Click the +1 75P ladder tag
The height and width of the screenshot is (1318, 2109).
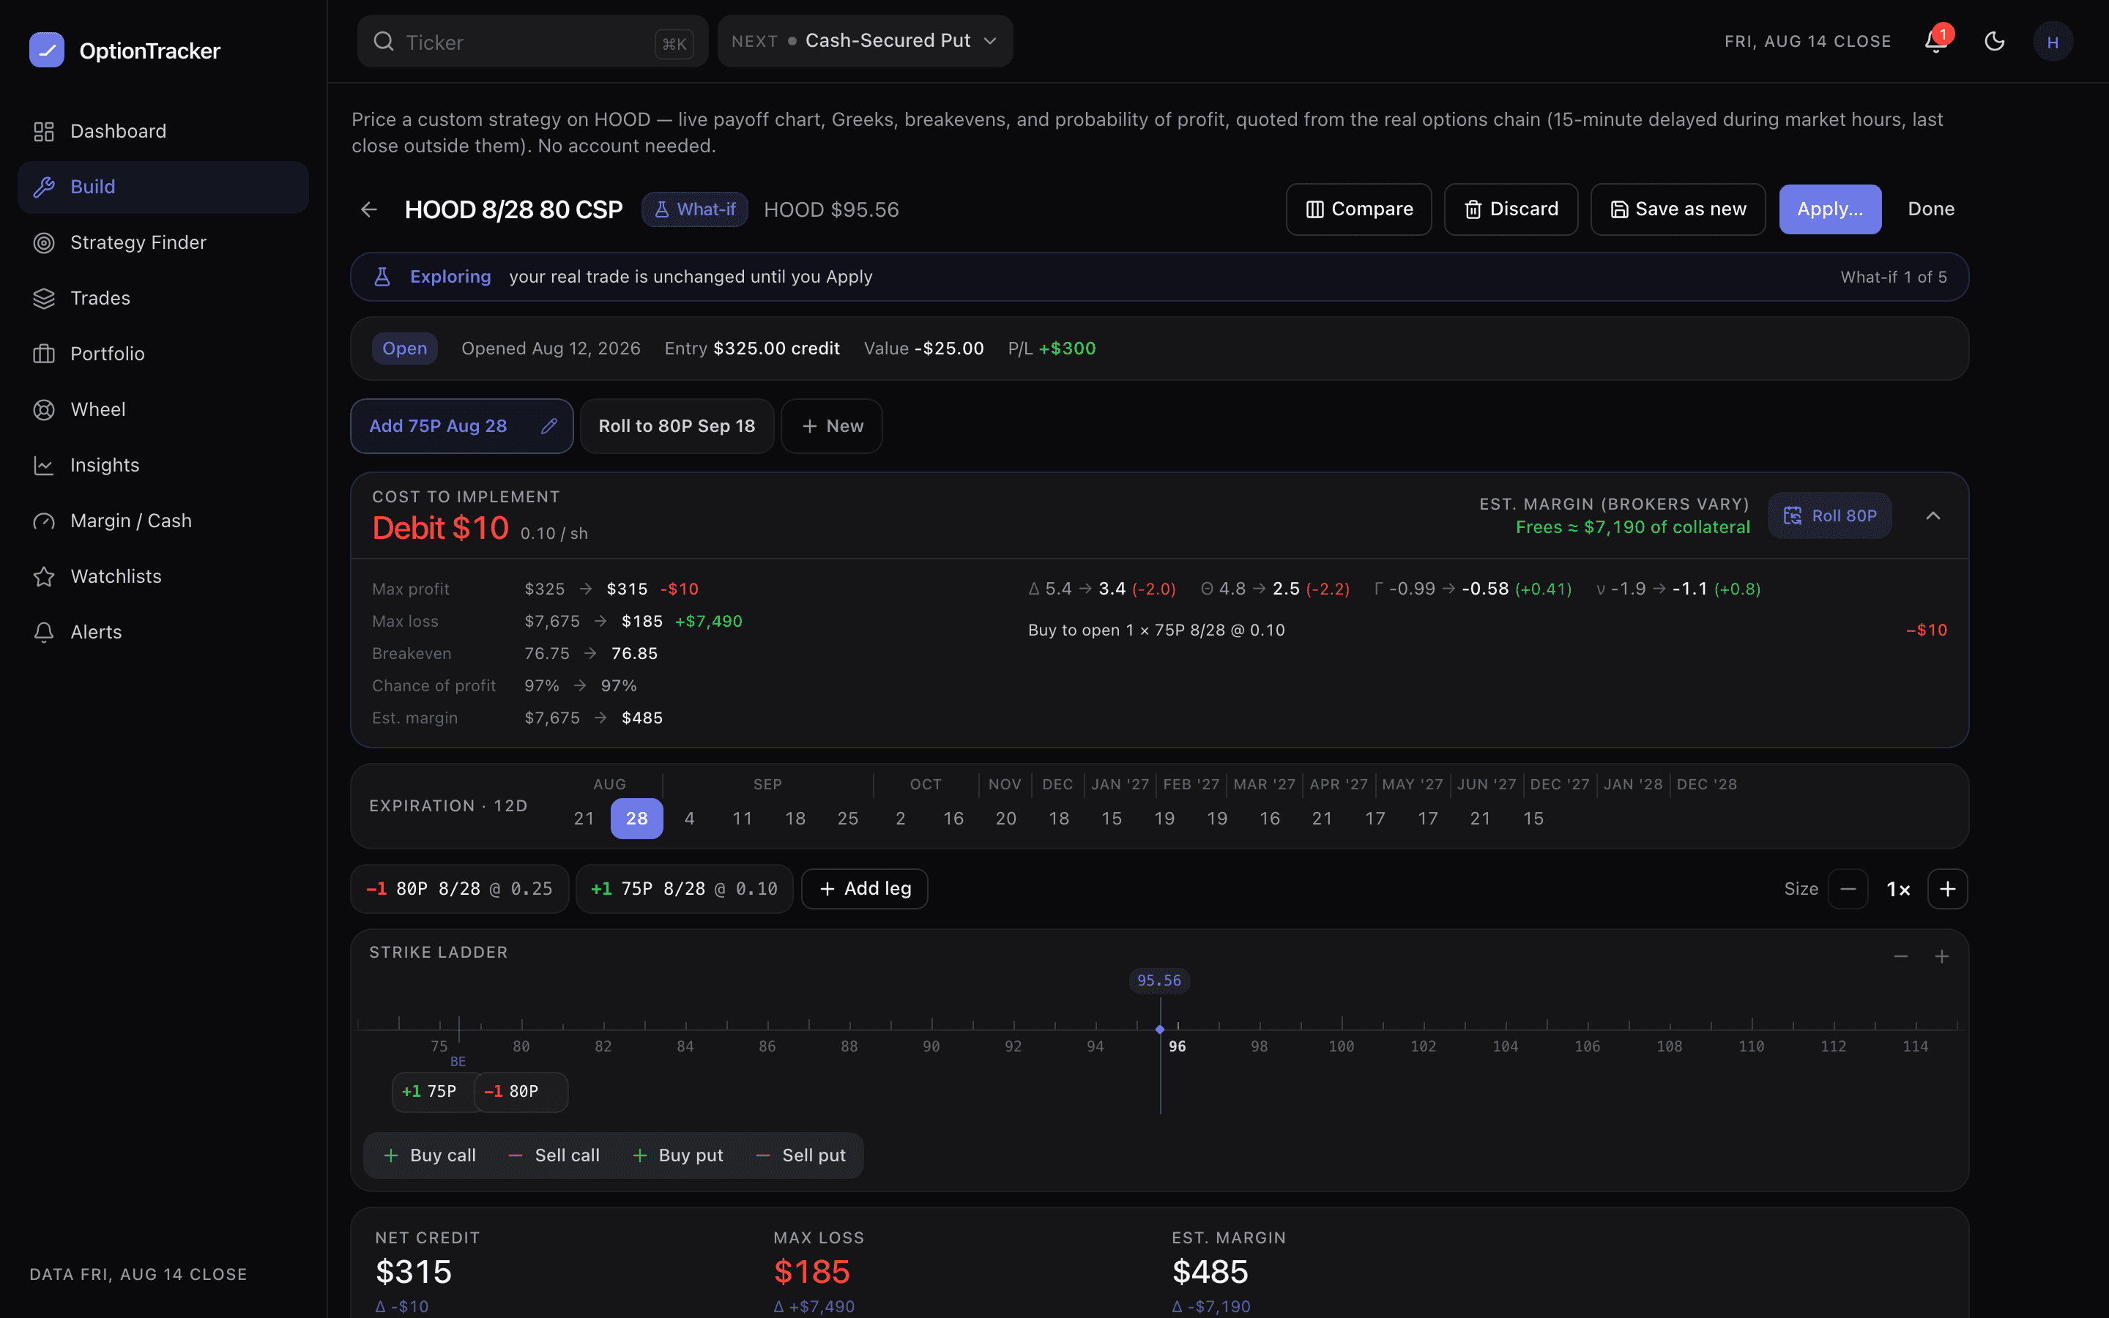point(433,1091)
